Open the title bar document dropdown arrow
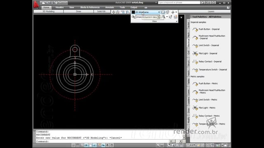This screenshot has height=148, width=264. click(156, 3)
